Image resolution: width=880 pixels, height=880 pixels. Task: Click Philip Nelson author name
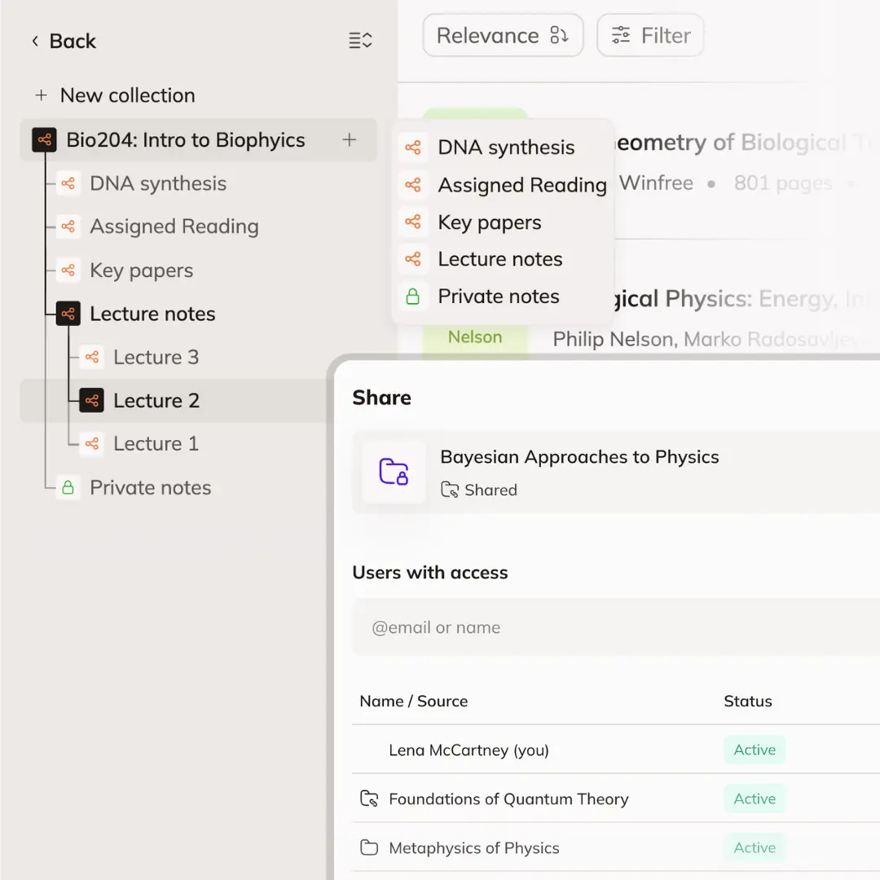tap(614, 339)
